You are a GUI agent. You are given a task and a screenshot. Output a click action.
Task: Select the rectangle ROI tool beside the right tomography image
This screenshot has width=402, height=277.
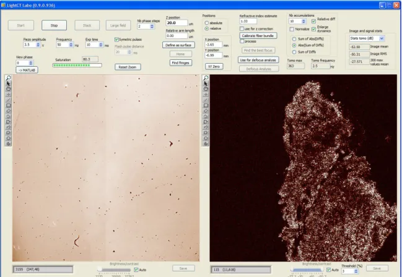[206, 106]
